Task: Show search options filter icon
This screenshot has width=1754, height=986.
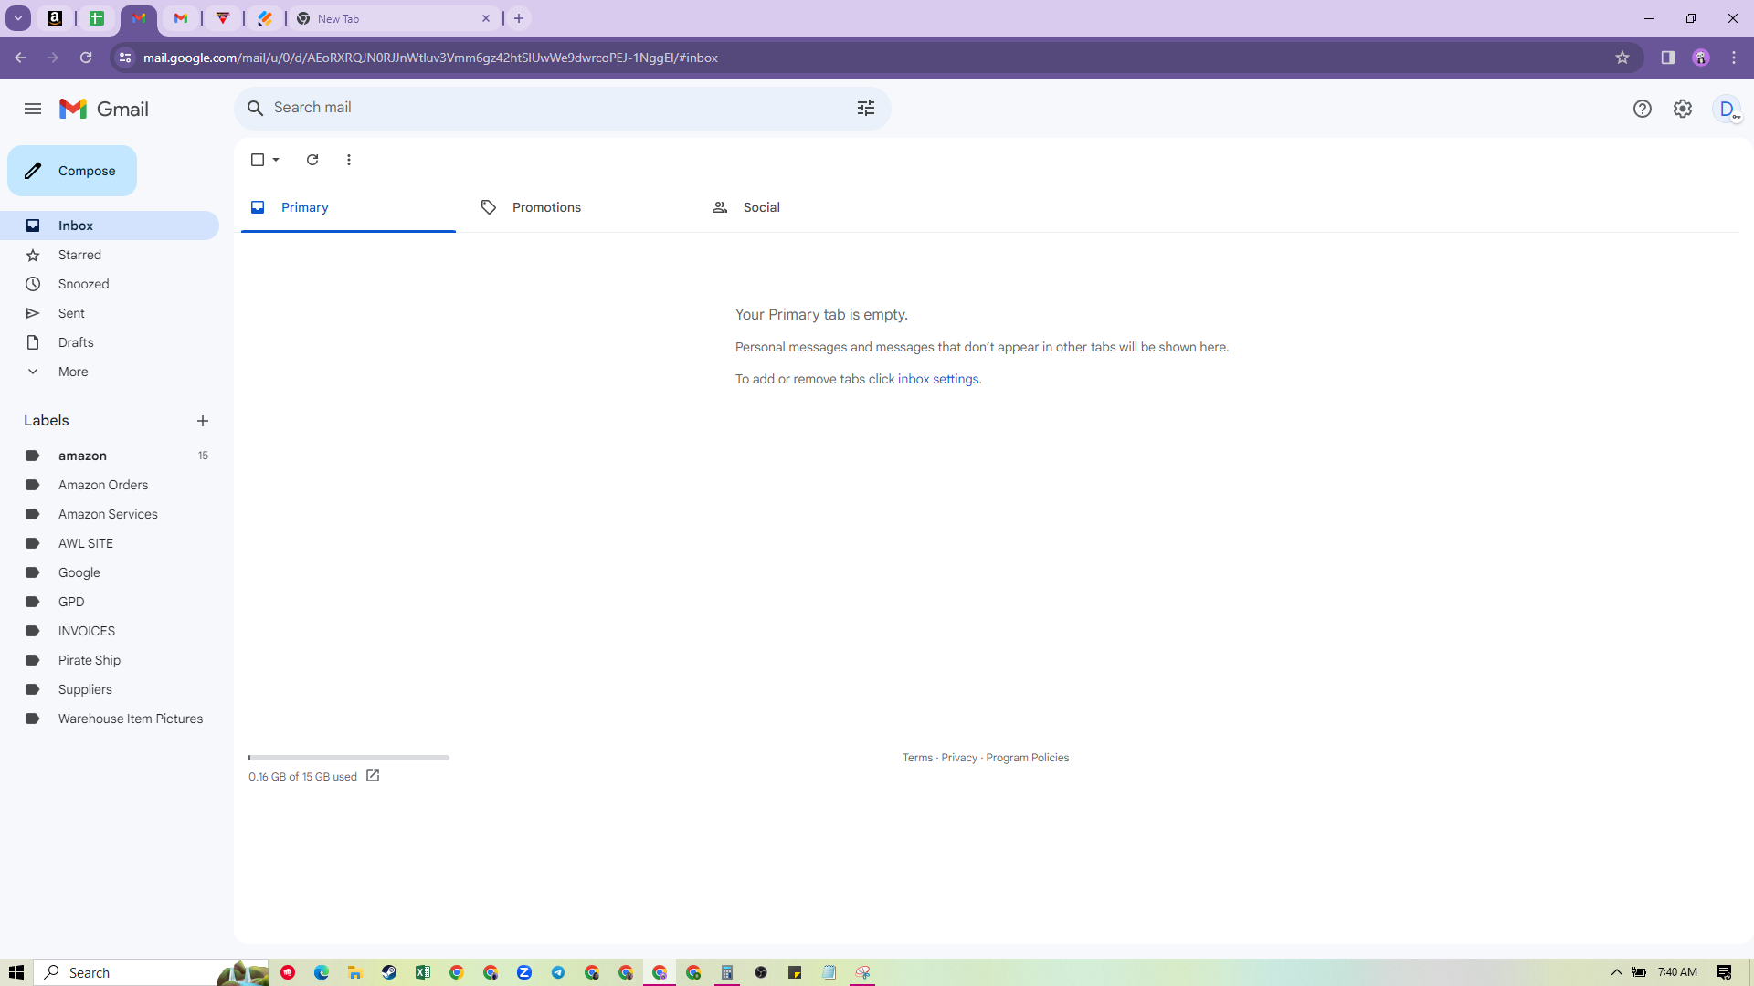Action: pos(866,108)
